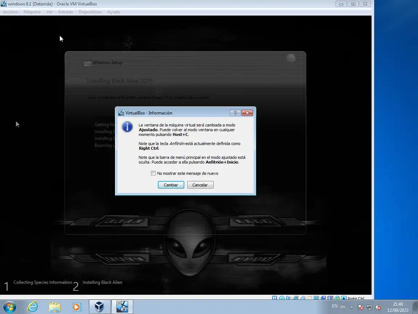Open Windows Media Player from the taskbar
Viewport: 418px width, 314px height.
77,307
